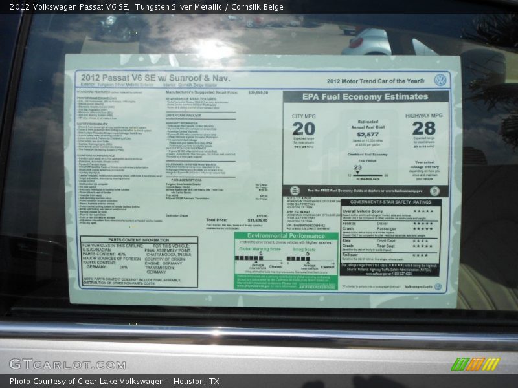
Task: Click 'Estimated Annual Fuel Cost' label
Action: click(368, 124)
